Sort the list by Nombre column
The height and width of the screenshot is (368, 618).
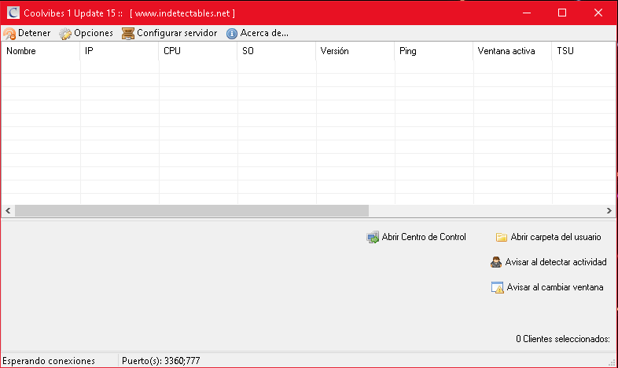click(40, 51)
